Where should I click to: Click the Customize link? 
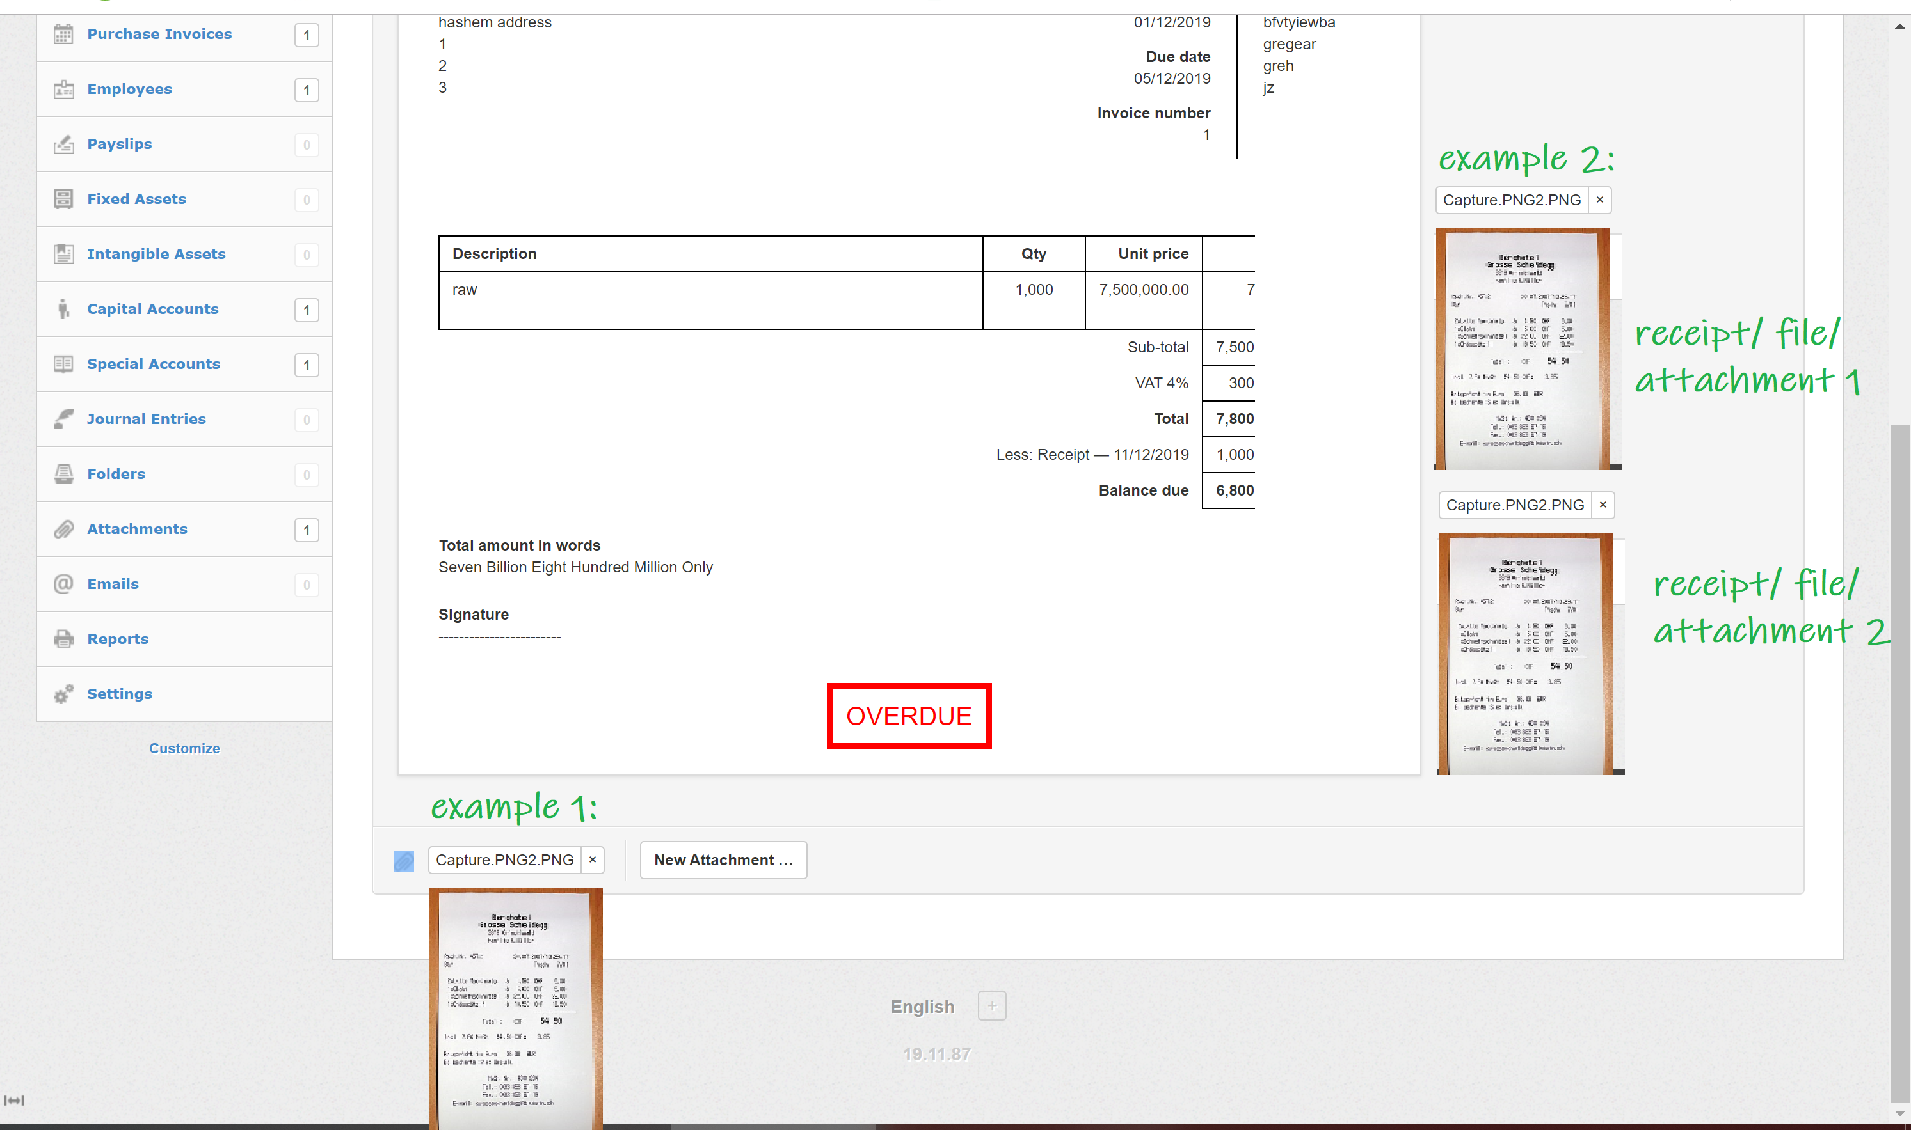184,748
